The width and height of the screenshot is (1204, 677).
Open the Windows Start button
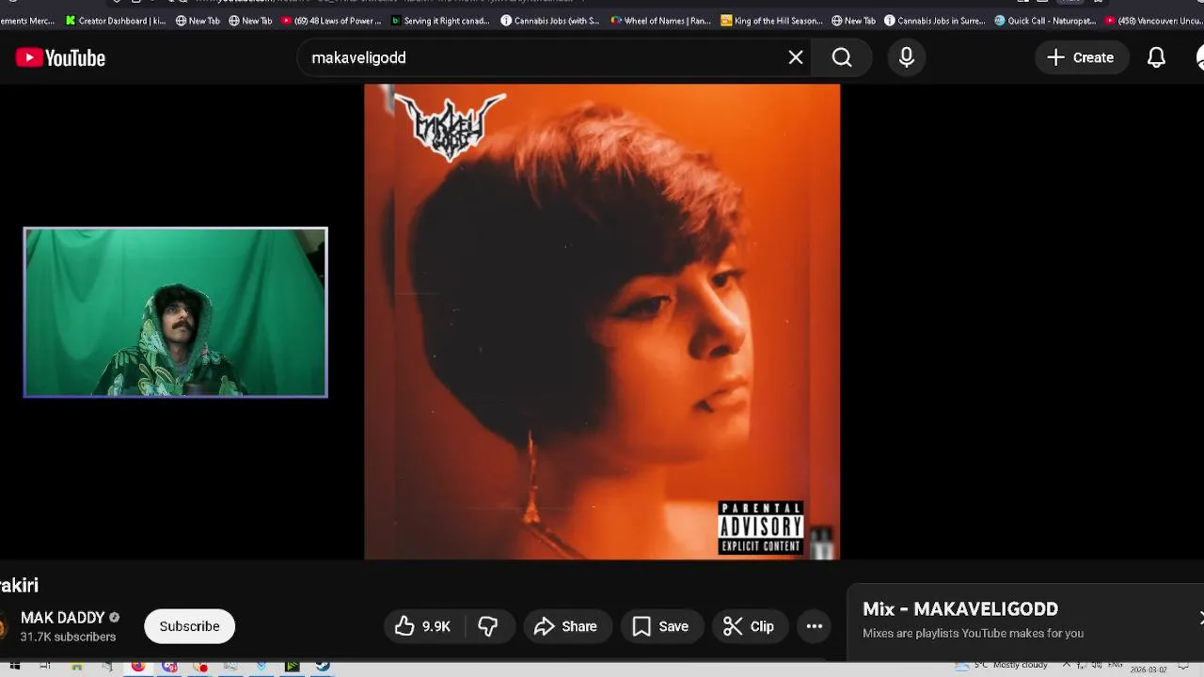coord(14,666)
